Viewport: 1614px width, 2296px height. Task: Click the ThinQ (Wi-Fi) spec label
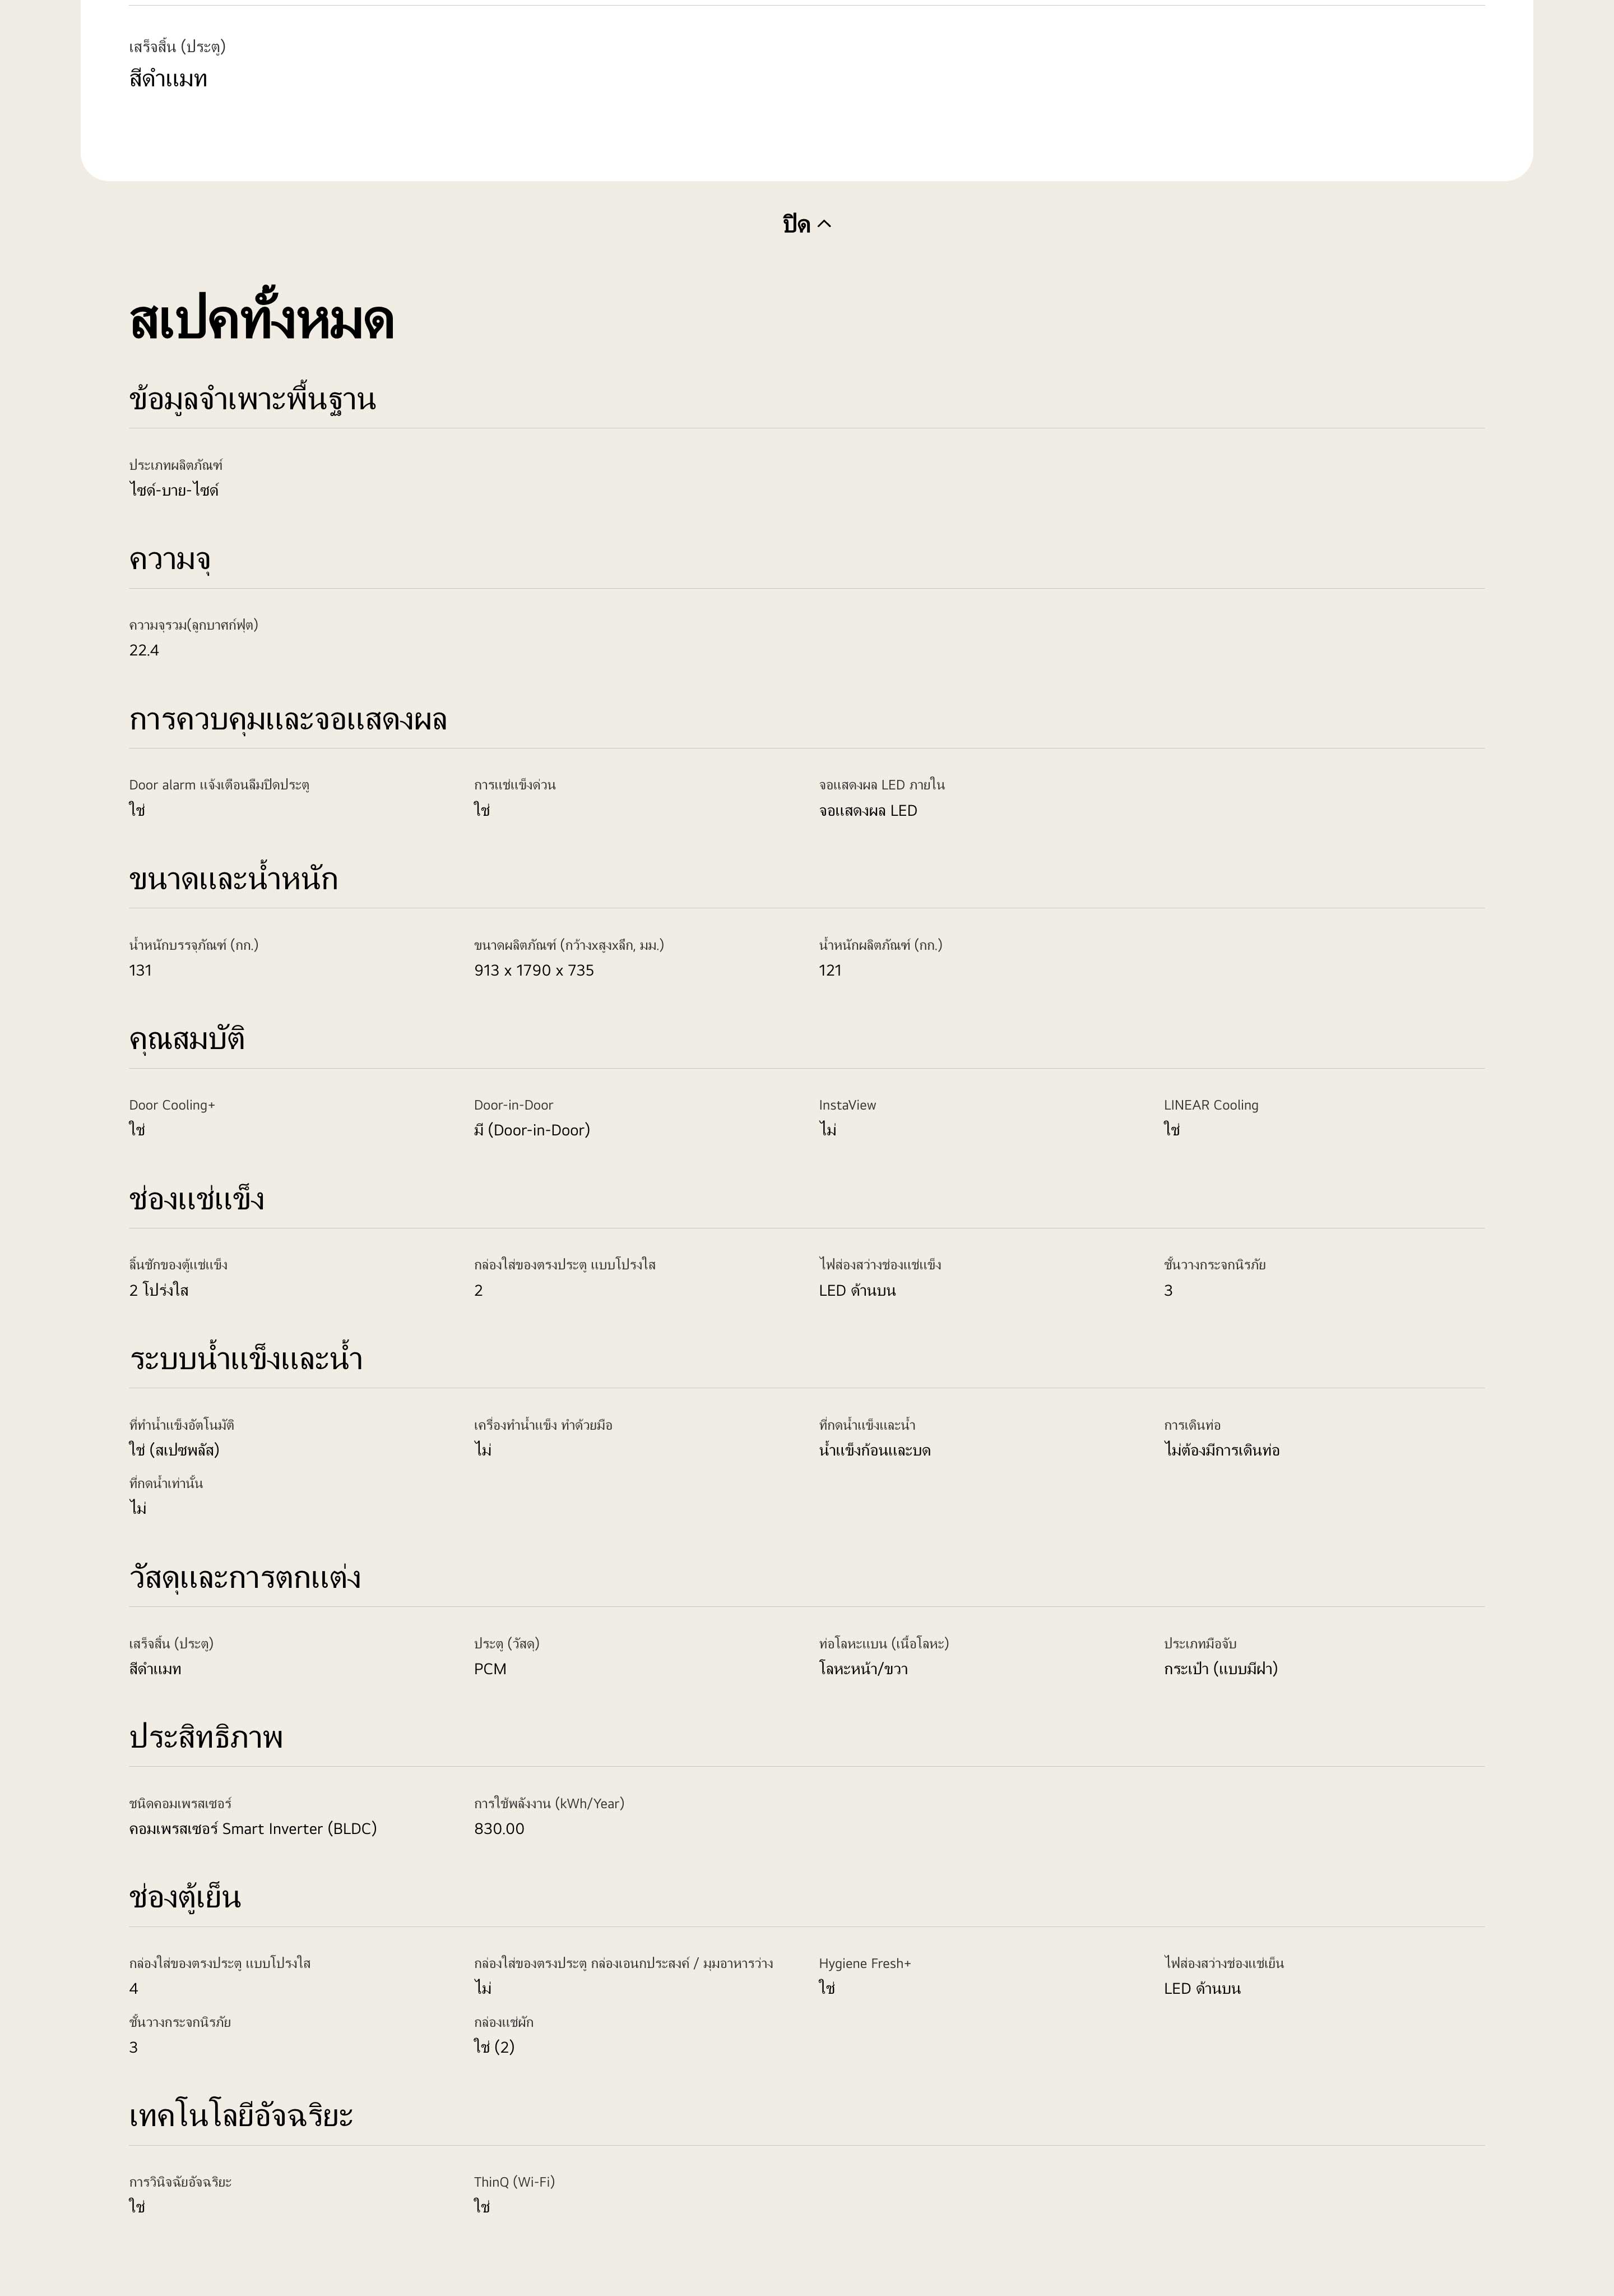(514, 2182)
